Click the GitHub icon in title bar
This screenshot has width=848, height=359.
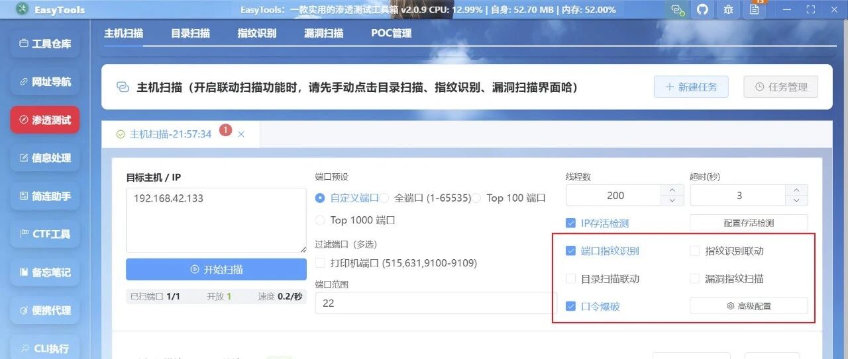click(702, 9)
